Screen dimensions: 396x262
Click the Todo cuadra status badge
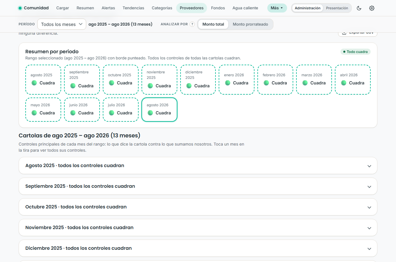point(356,52)
